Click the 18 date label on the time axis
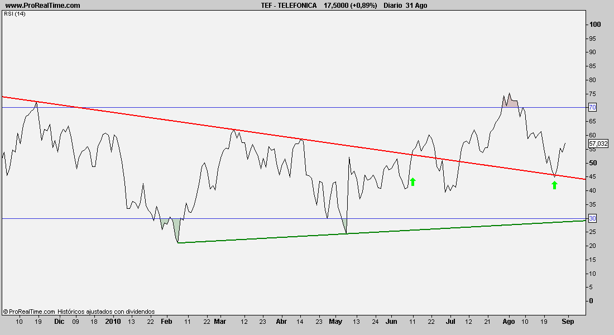The height and width of the screenshot is (335, 614). click(94, 322)
